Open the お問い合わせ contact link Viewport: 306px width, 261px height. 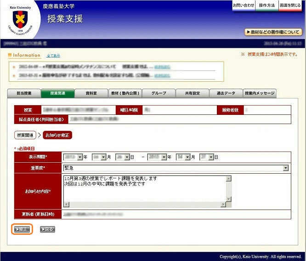[244, 6]
